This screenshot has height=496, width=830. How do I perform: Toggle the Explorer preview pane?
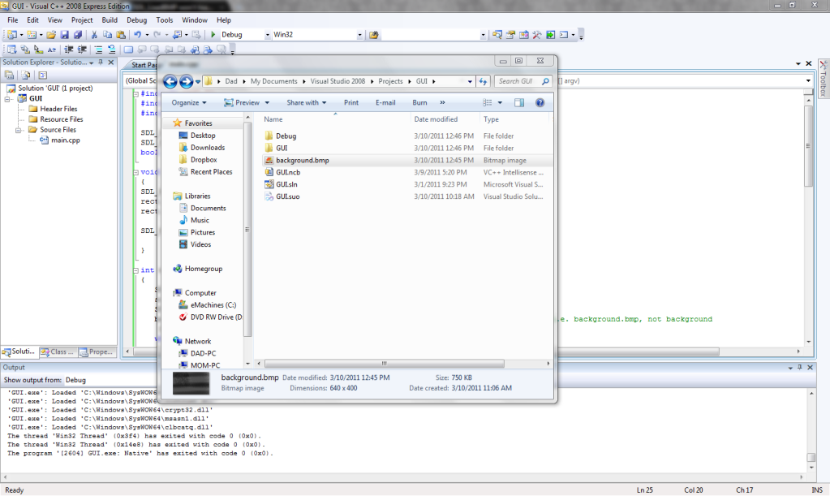click(x=518, y=103)
